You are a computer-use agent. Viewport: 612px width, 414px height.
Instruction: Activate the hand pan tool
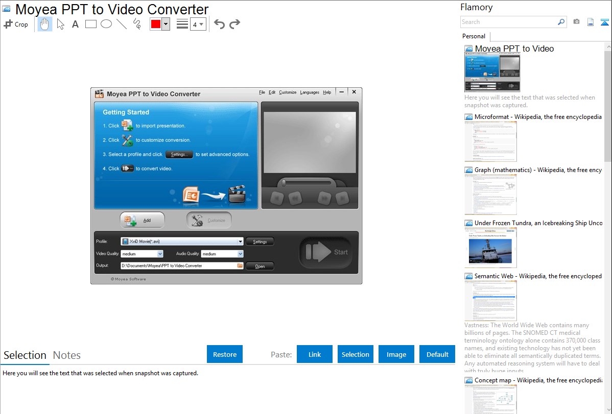coord(45,24)
